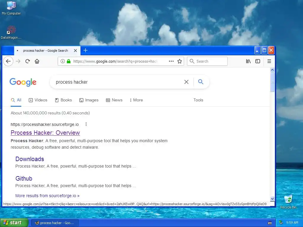Click the forward navigation arrow

18,61
